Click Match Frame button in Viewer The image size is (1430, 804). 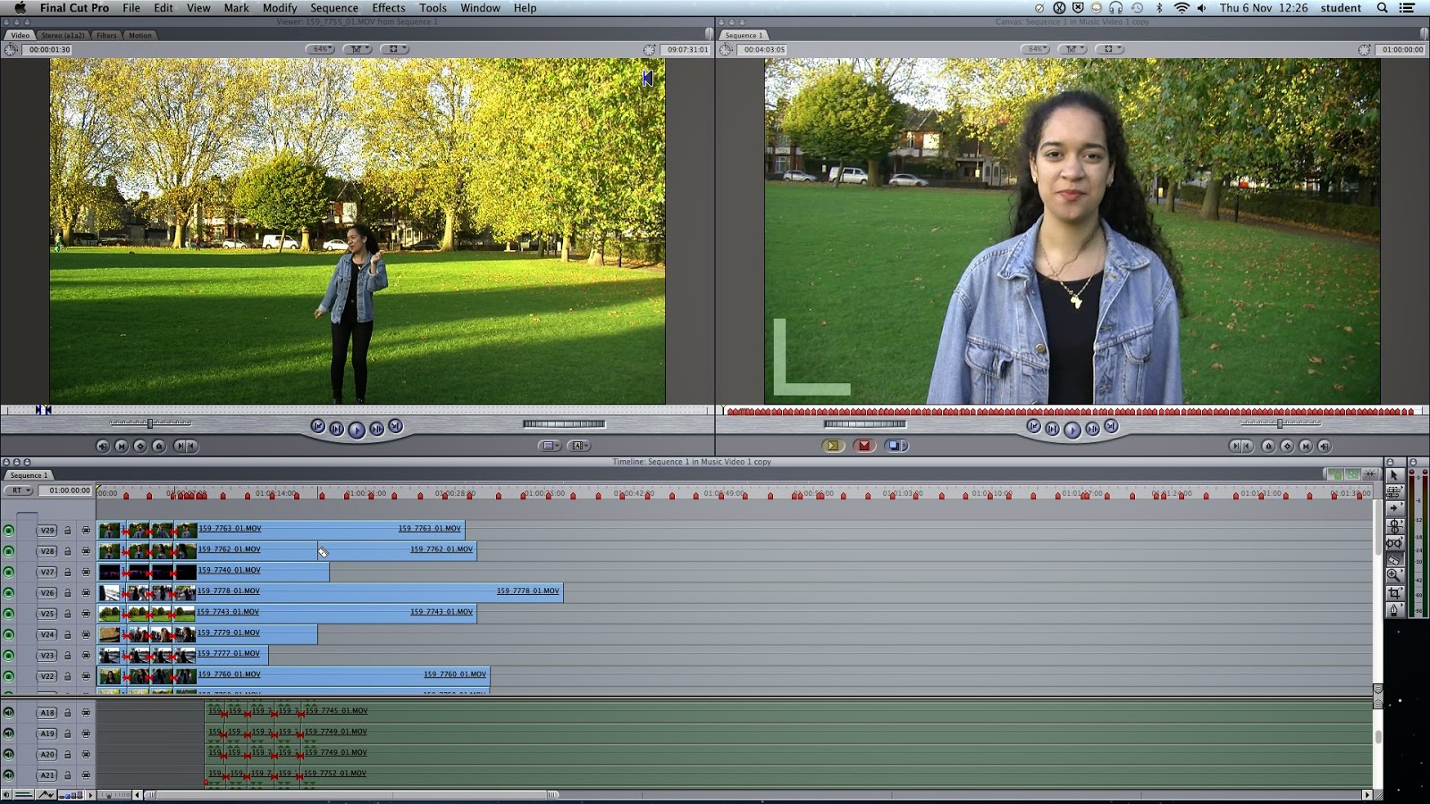103,446
